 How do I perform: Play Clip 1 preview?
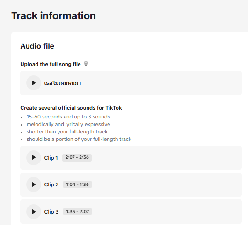(34, 158)
